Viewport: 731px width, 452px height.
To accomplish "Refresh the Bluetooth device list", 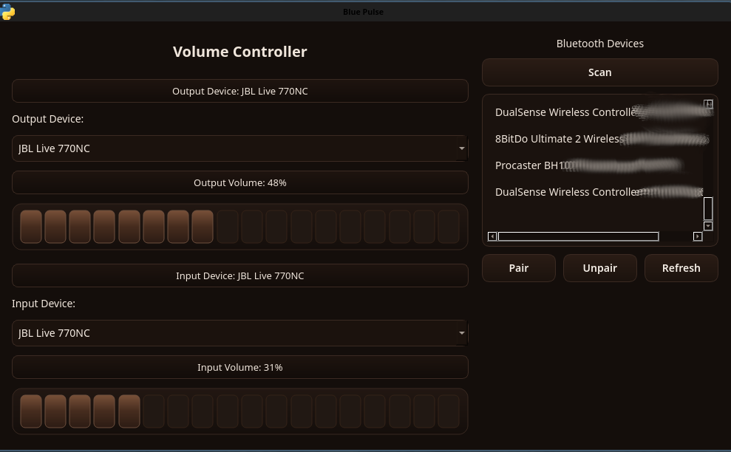I will pyautogui.click(x=681, y=268).
